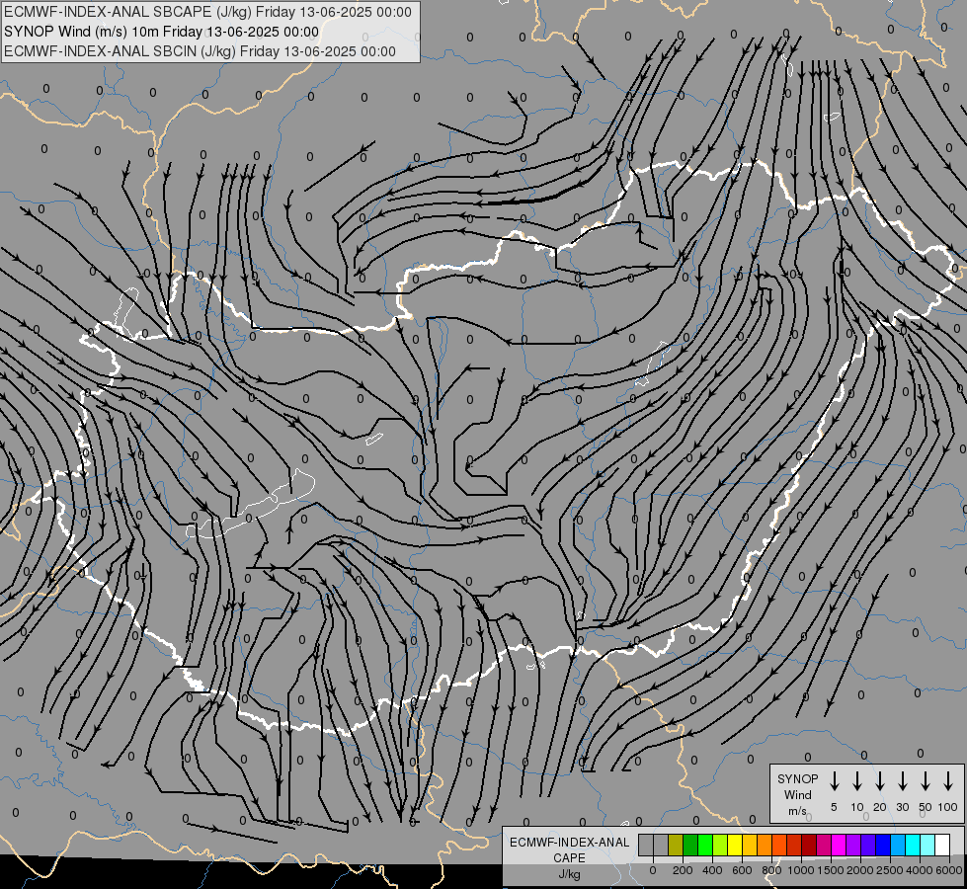Screen dimensions: 967x889
Task: Click the '600' value on CAPE scale
Action: click(x=742, y=870)
